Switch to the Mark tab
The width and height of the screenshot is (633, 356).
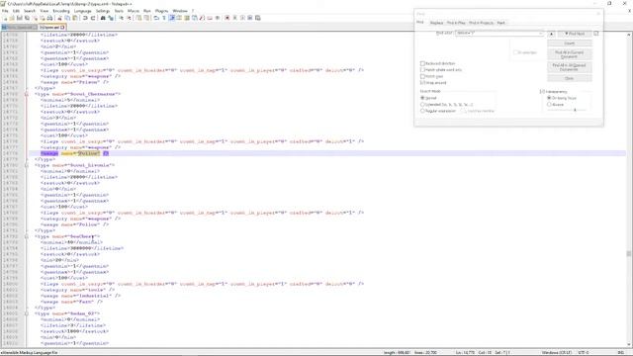click(x=501, y=23)
